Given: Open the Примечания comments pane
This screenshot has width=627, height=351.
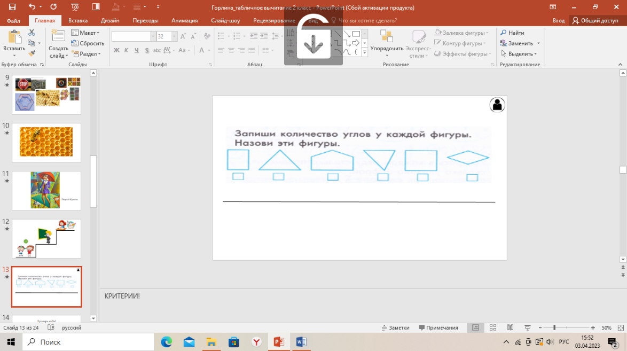Looking at the screenshot, I should pos(438,327).
